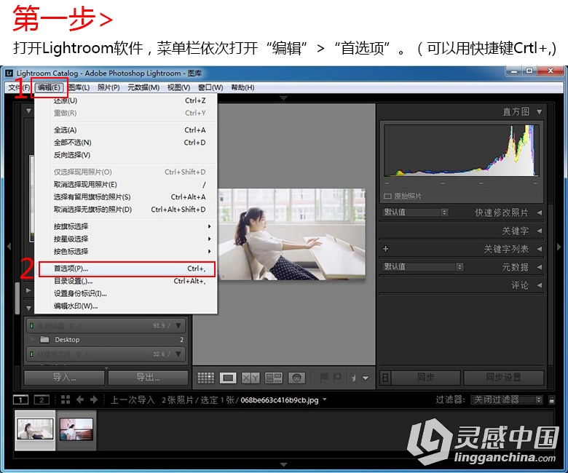Toggle the sync switch beside 同步
The height and width of the screenshot is (473, 568).
[385, 378]
